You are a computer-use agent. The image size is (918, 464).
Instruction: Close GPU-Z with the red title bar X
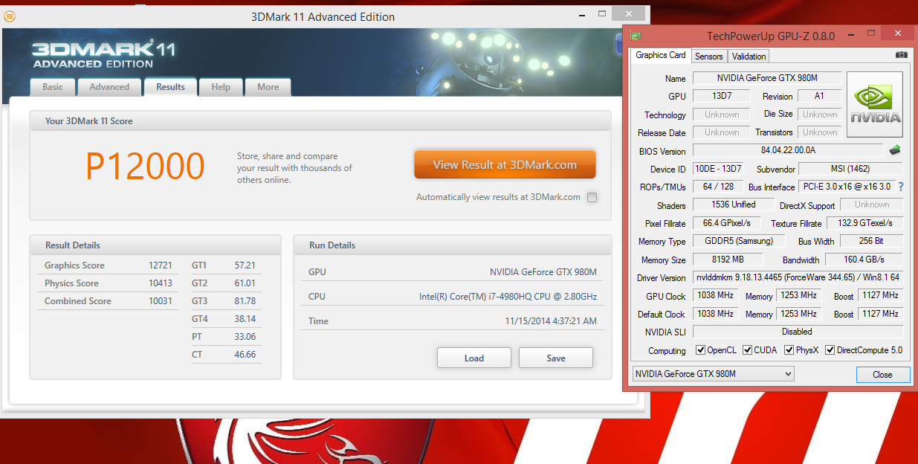898,33
